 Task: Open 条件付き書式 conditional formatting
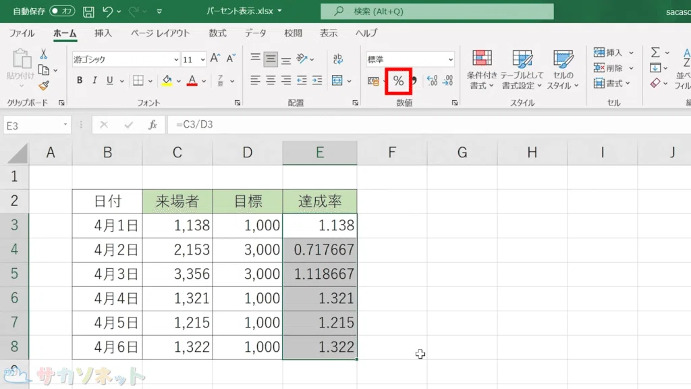482,70
